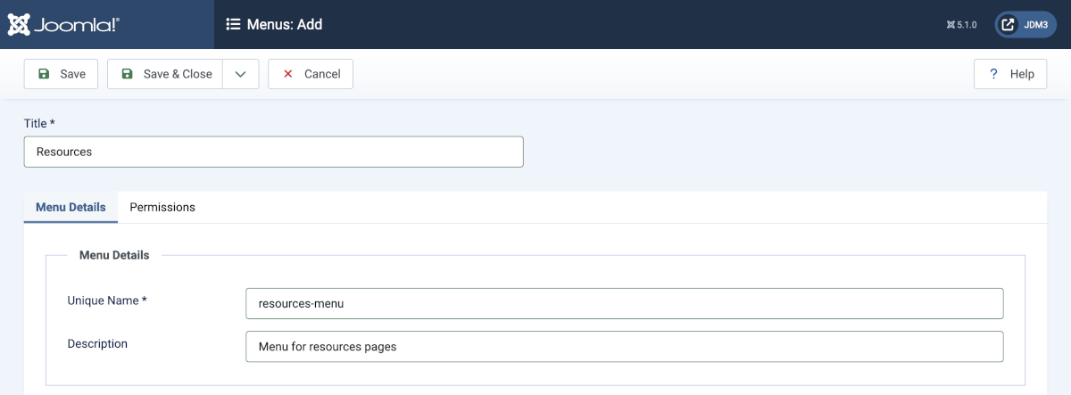Click the Joomla 5.1.0 version indicator
This screenshot has width=1071, height=395.
coord(961,25)
